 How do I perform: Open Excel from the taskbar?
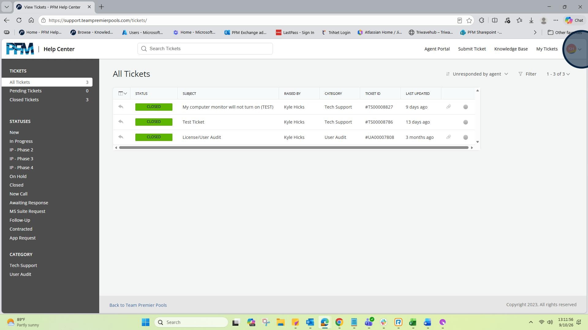413,322
